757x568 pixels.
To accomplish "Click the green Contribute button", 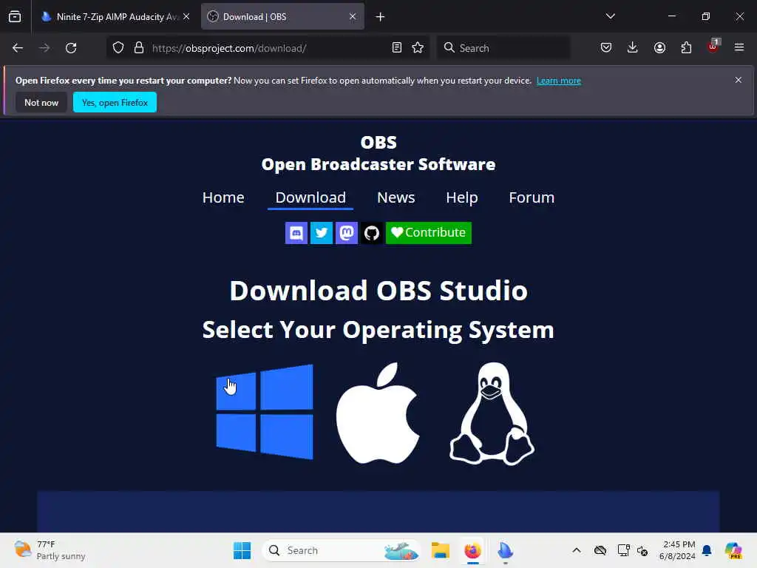I will pos(429,233).
